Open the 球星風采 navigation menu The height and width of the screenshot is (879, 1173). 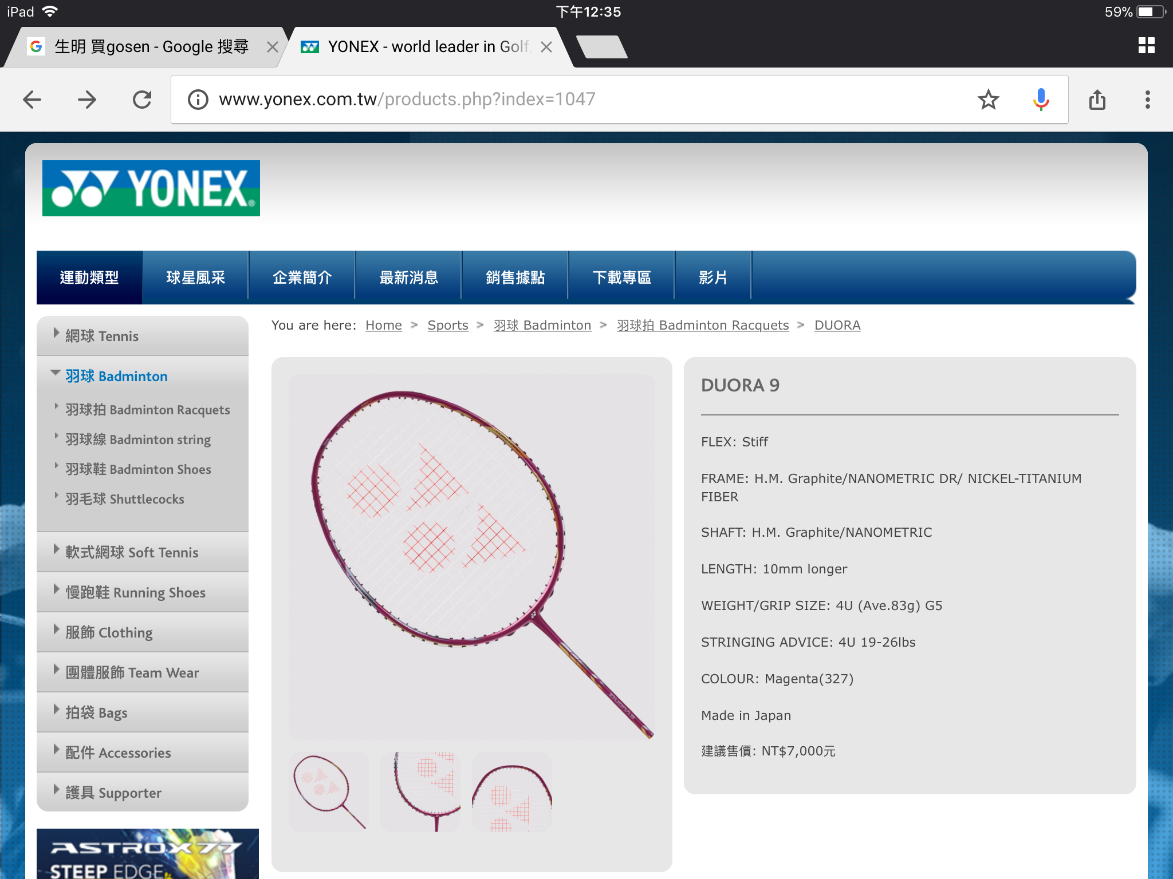(x=195, y=278)
